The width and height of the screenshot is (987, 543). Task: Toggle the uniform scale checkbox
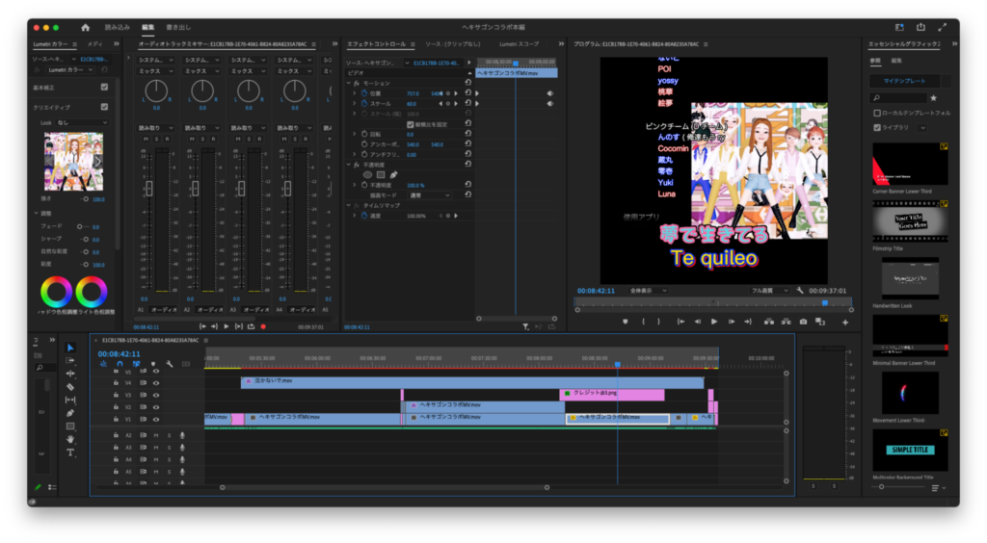tap(411, 124)
